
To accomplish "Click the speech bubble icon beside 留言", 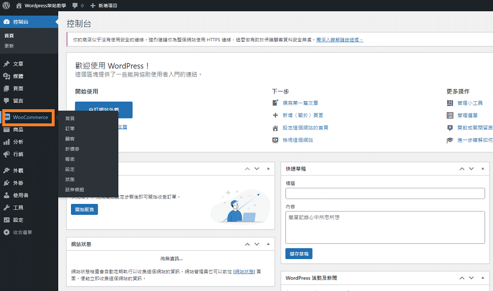I will tap(6, 101).
